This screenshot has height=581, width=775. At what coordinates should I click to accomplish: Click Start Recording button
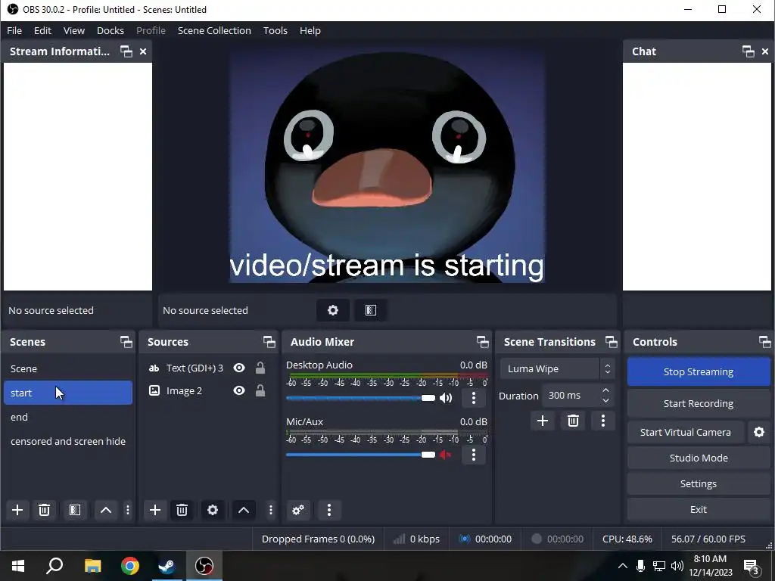point(699,404)
